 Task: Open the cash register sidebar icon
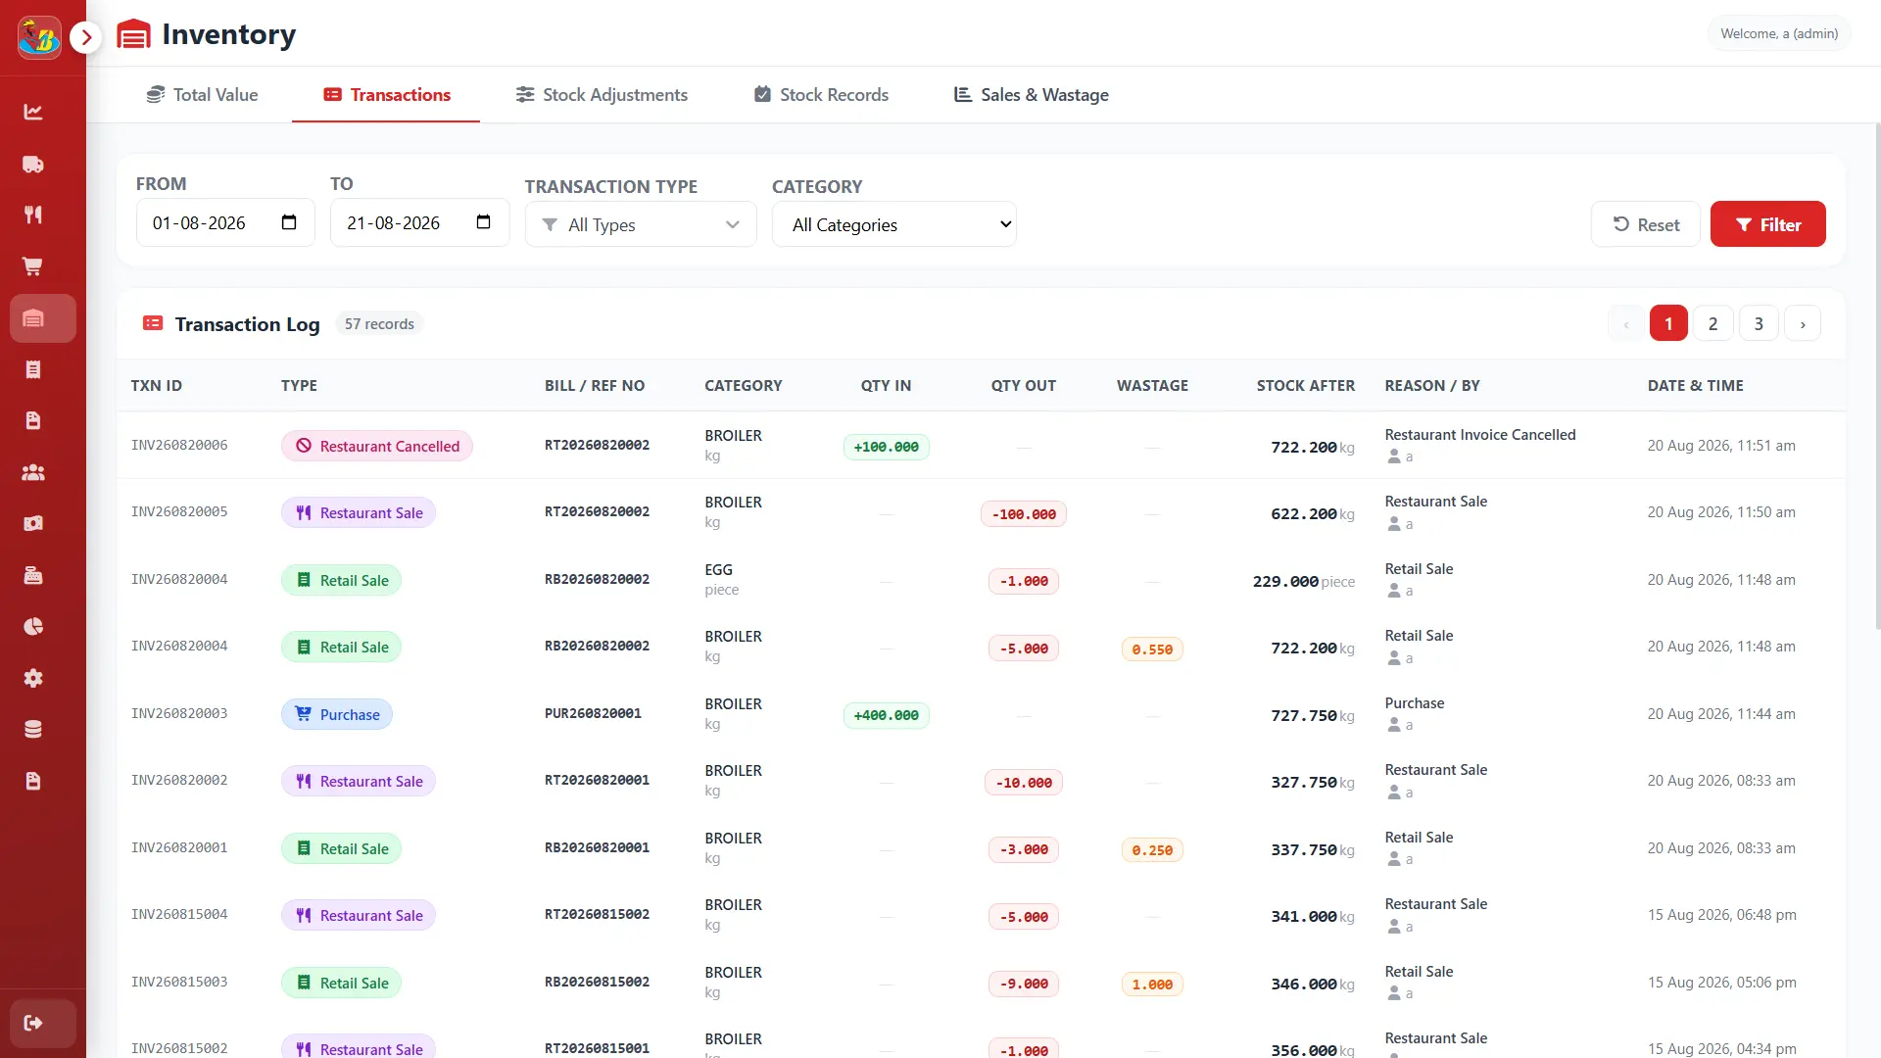pyautogui.click(x=33, y=575)
